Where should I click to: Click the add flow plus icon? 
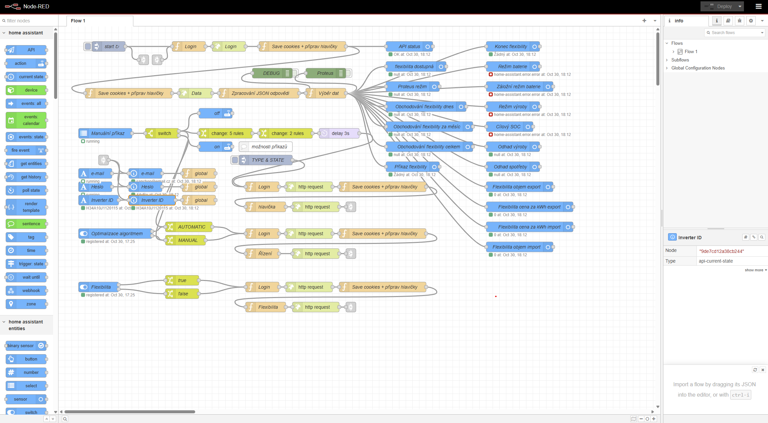(644, 21)
